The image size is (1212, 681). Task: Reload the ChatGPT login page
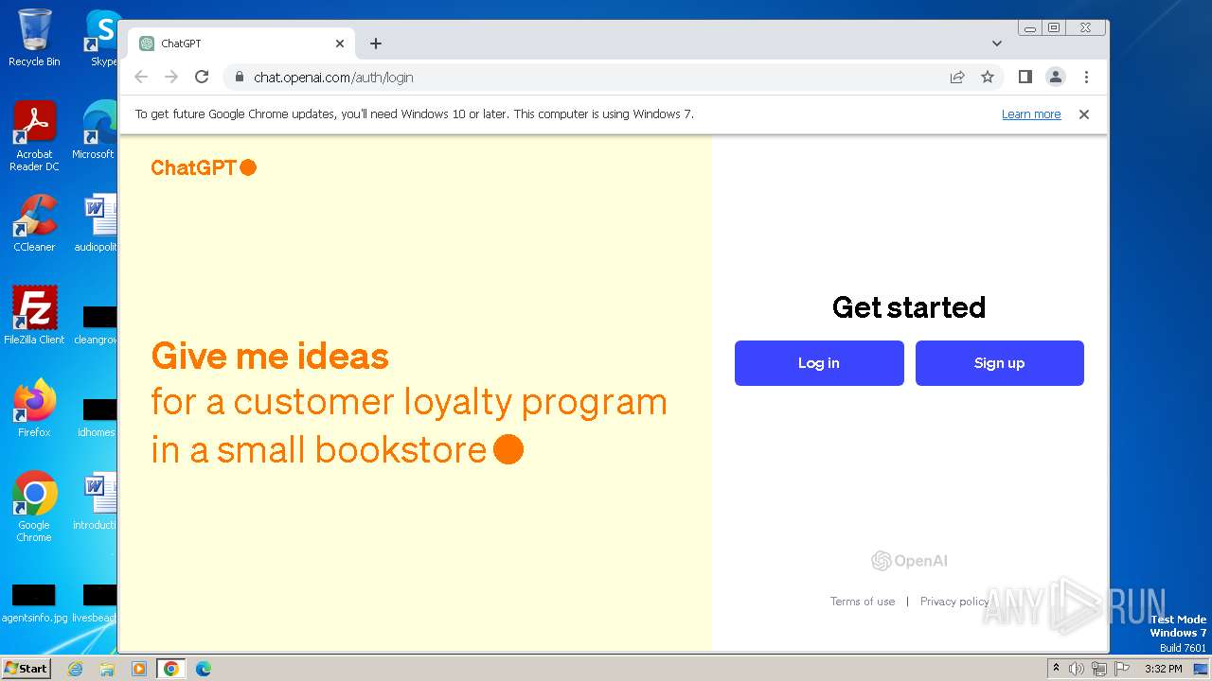[x=202, y=77]
